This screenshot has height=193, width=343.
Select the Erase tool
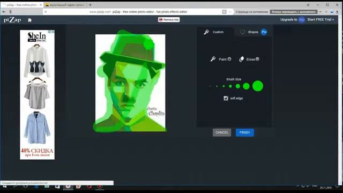click(242, 59)
